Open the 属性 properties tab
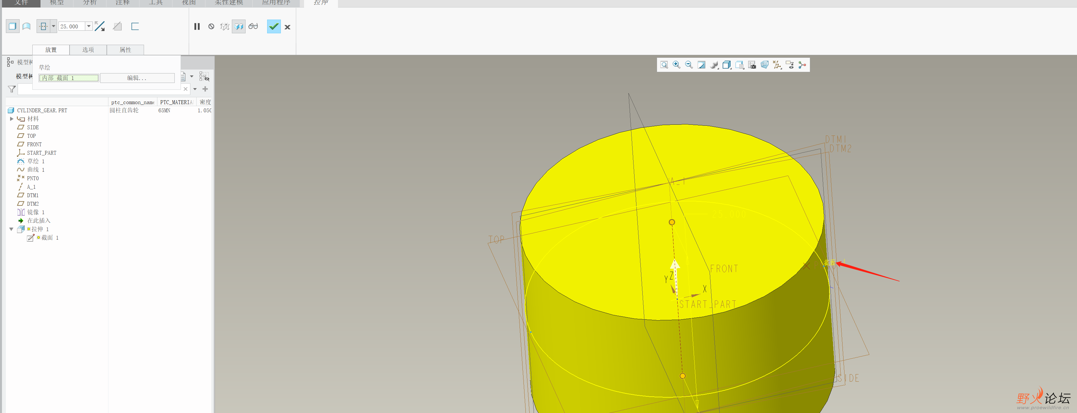The image size is (1077, 413). [x=125, y=50]
